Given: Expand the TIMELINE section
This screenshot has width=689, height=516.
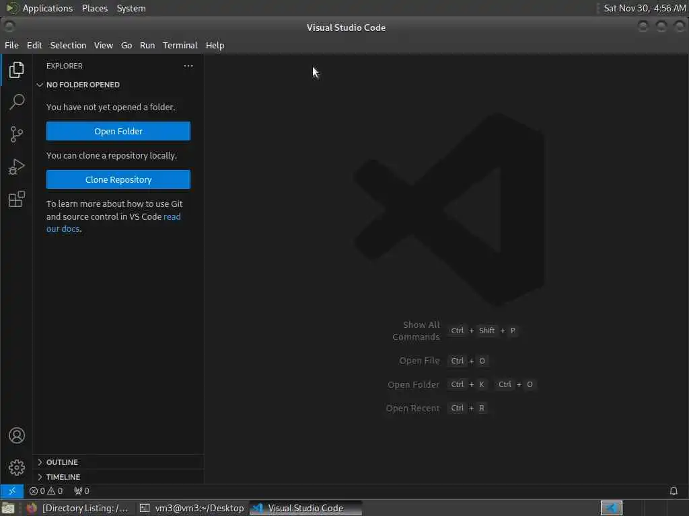Looking at the screenshot, I should point(118,477).
